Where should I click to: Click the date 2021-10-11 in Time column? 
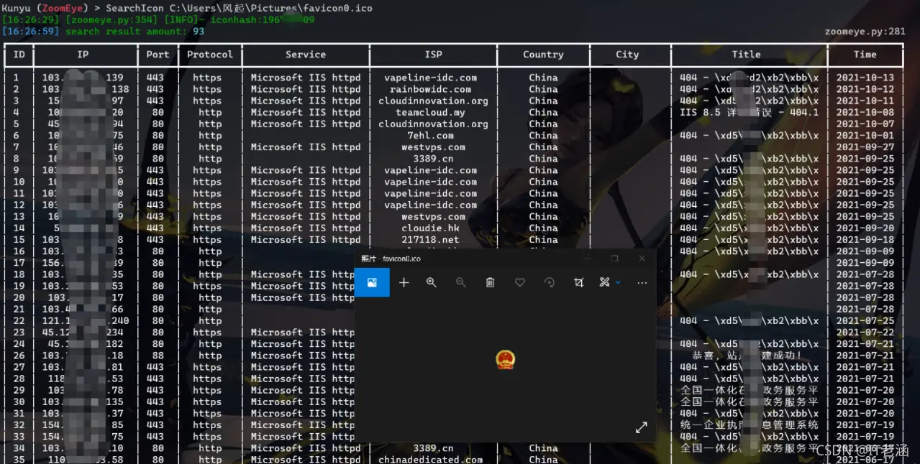click(x=865, y=101)
